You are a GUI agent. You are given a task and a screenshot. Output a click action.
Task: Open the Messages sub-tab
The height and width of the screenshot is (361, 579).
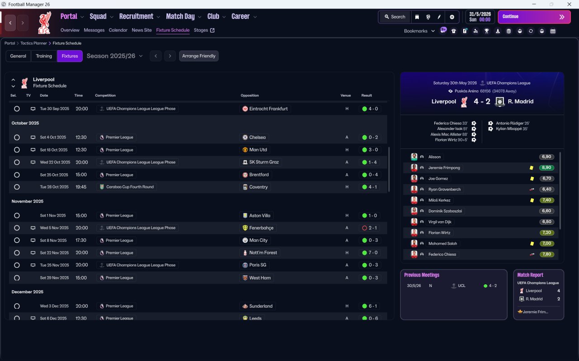94,30
